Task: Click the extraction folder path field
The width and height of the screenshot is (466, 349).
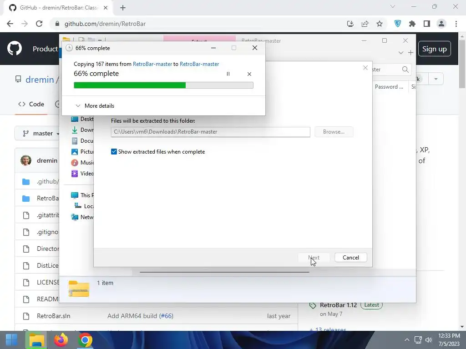Action: (210, 132)
